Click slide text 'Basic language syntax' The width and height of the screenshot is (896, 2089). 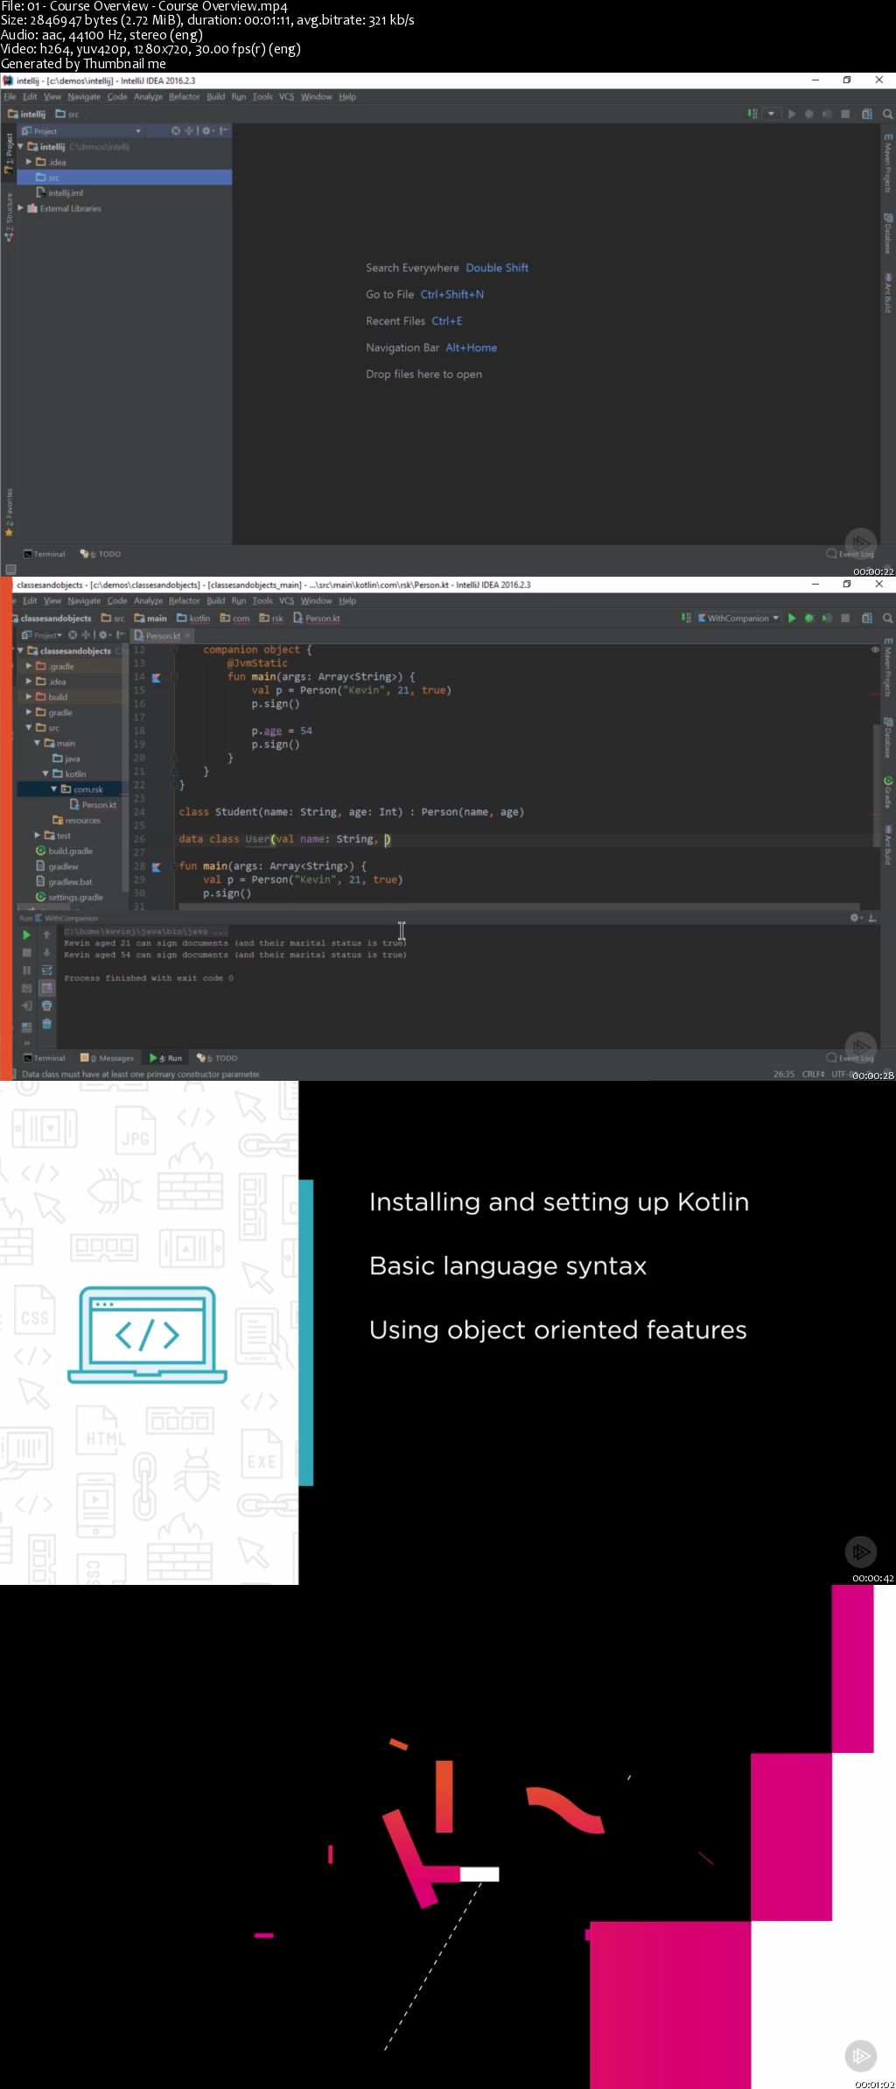[507, 1266]
